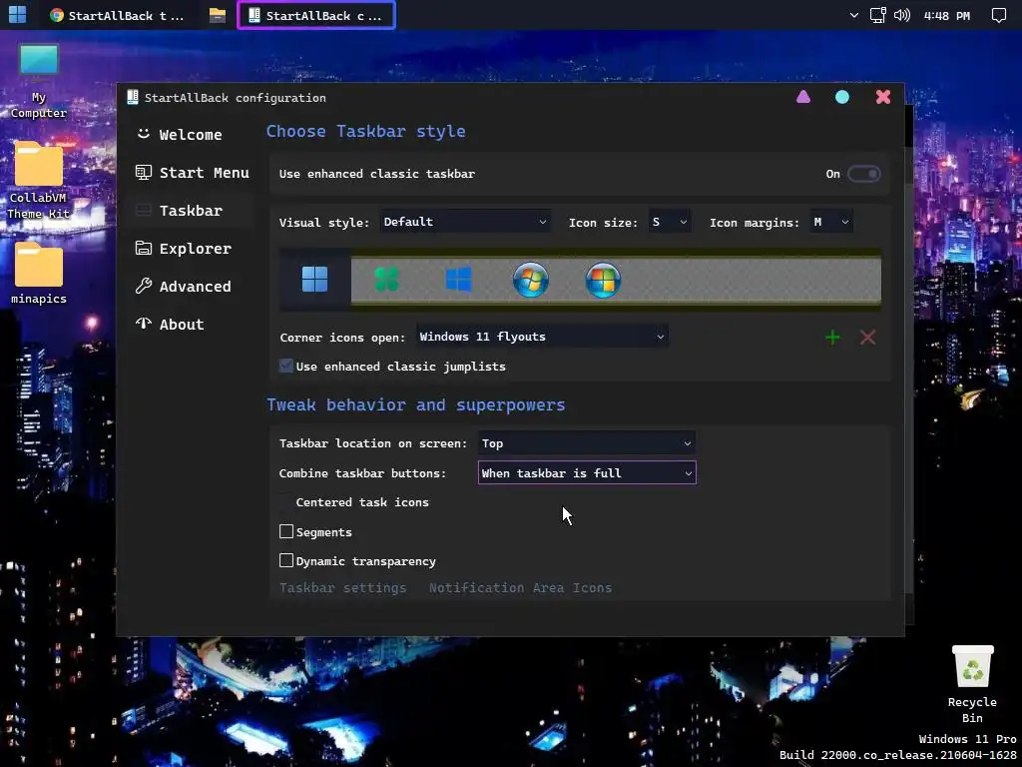1022x767 pixels.
Task: Expand the hidden tray icons chevron
Action: [x=854, y=15]
